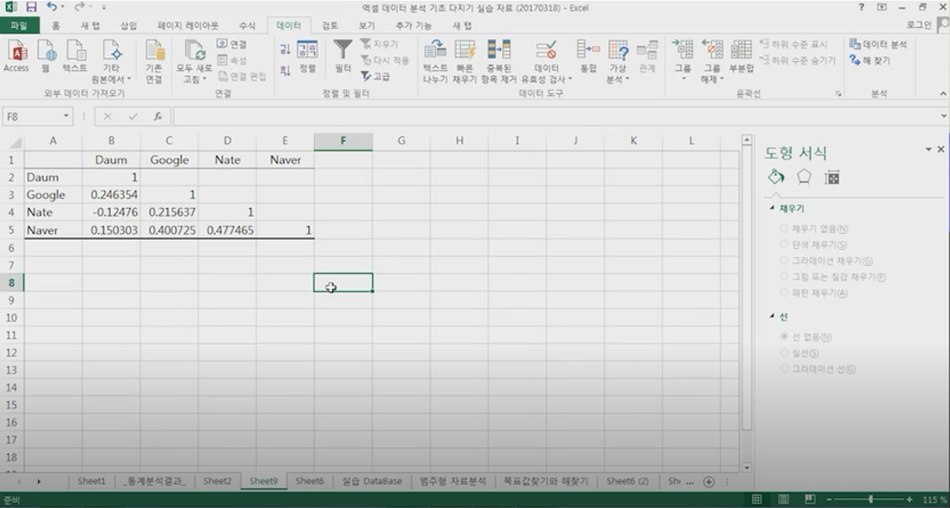Undo last action in quick access toolbar
The width and height of the screenshot is (950, 508).
pyautogui.click(x=51, y=7)
